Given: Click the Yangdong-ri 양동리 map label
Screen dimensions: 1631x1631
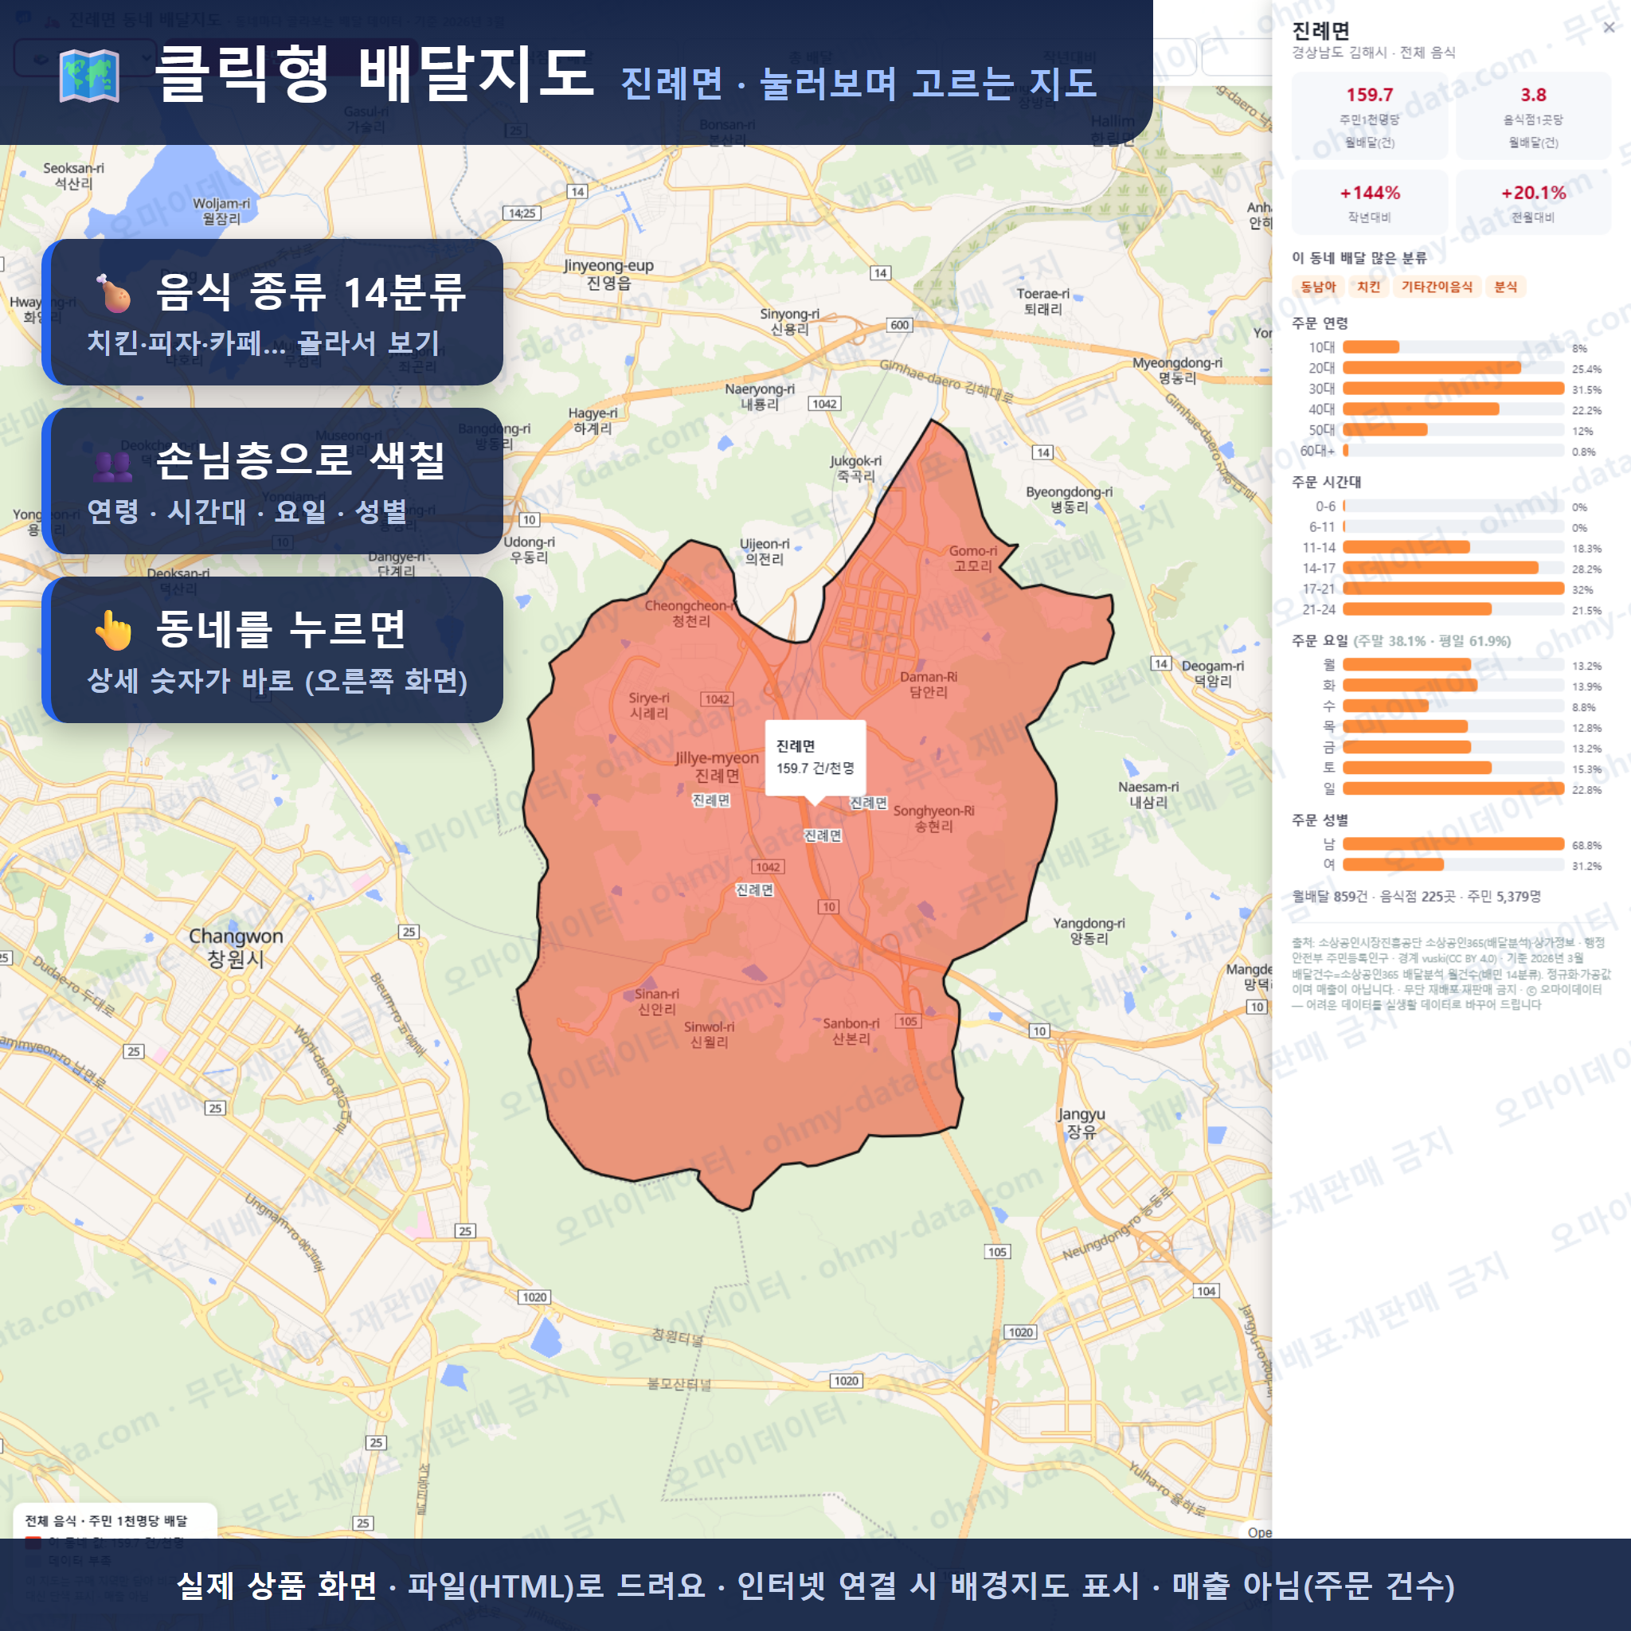Looking at the screenshot, I should tap(1089, 930).
